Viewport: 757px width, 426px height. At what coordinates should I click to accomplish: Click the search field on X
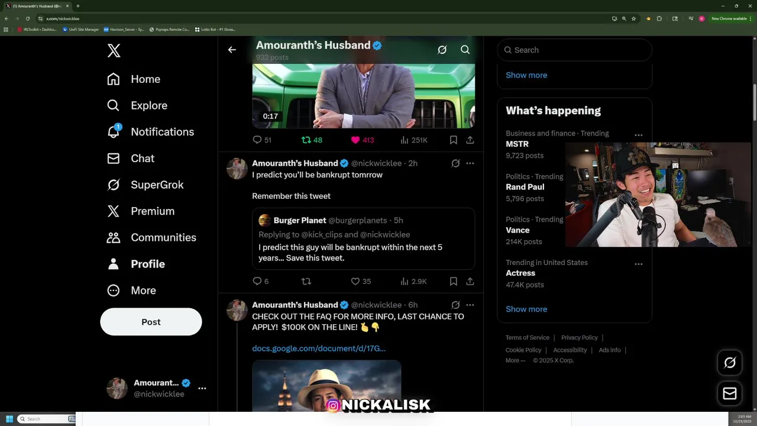pyautogui.click(x=574, y=50)
